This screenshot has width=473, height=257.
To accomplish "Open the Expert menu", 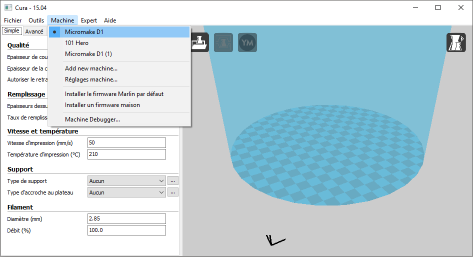I will tap(89, 20).
